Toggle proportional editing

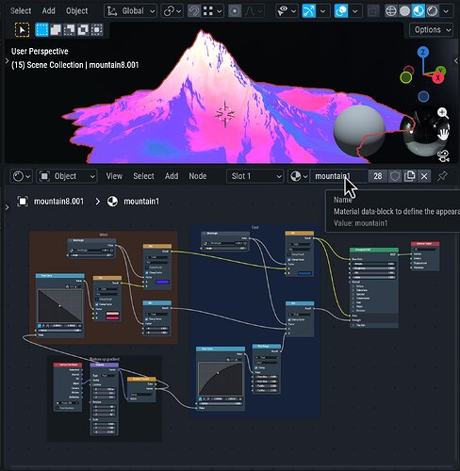click(235, 11)
